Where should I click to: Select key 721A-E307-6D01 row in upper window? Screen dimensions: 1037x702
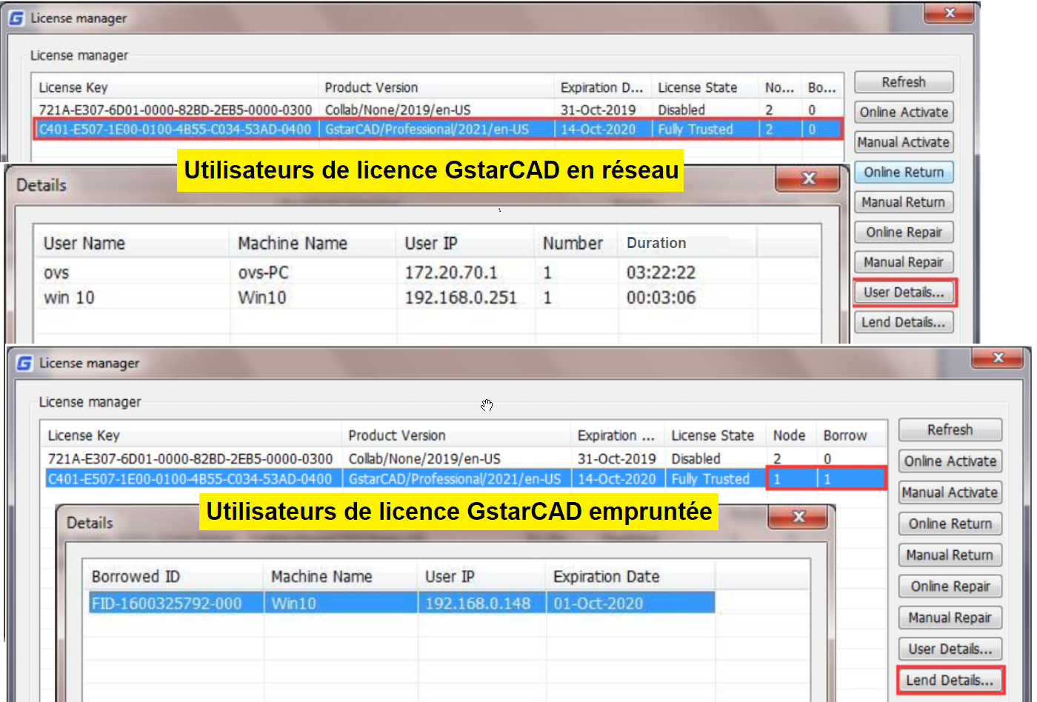437,110
